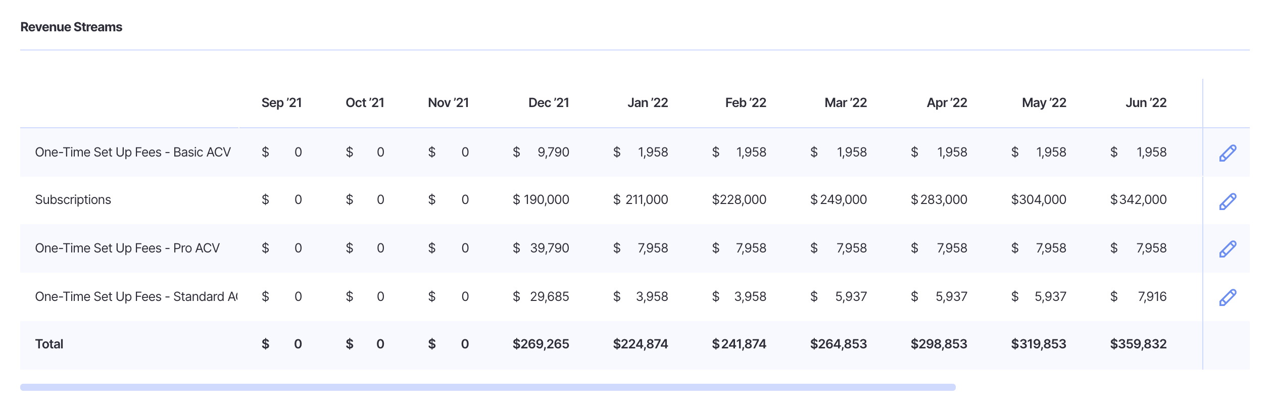
Task: Edit the One-Time Set Up Fees Basic ACV row
Action: [x=1227, y=153]
